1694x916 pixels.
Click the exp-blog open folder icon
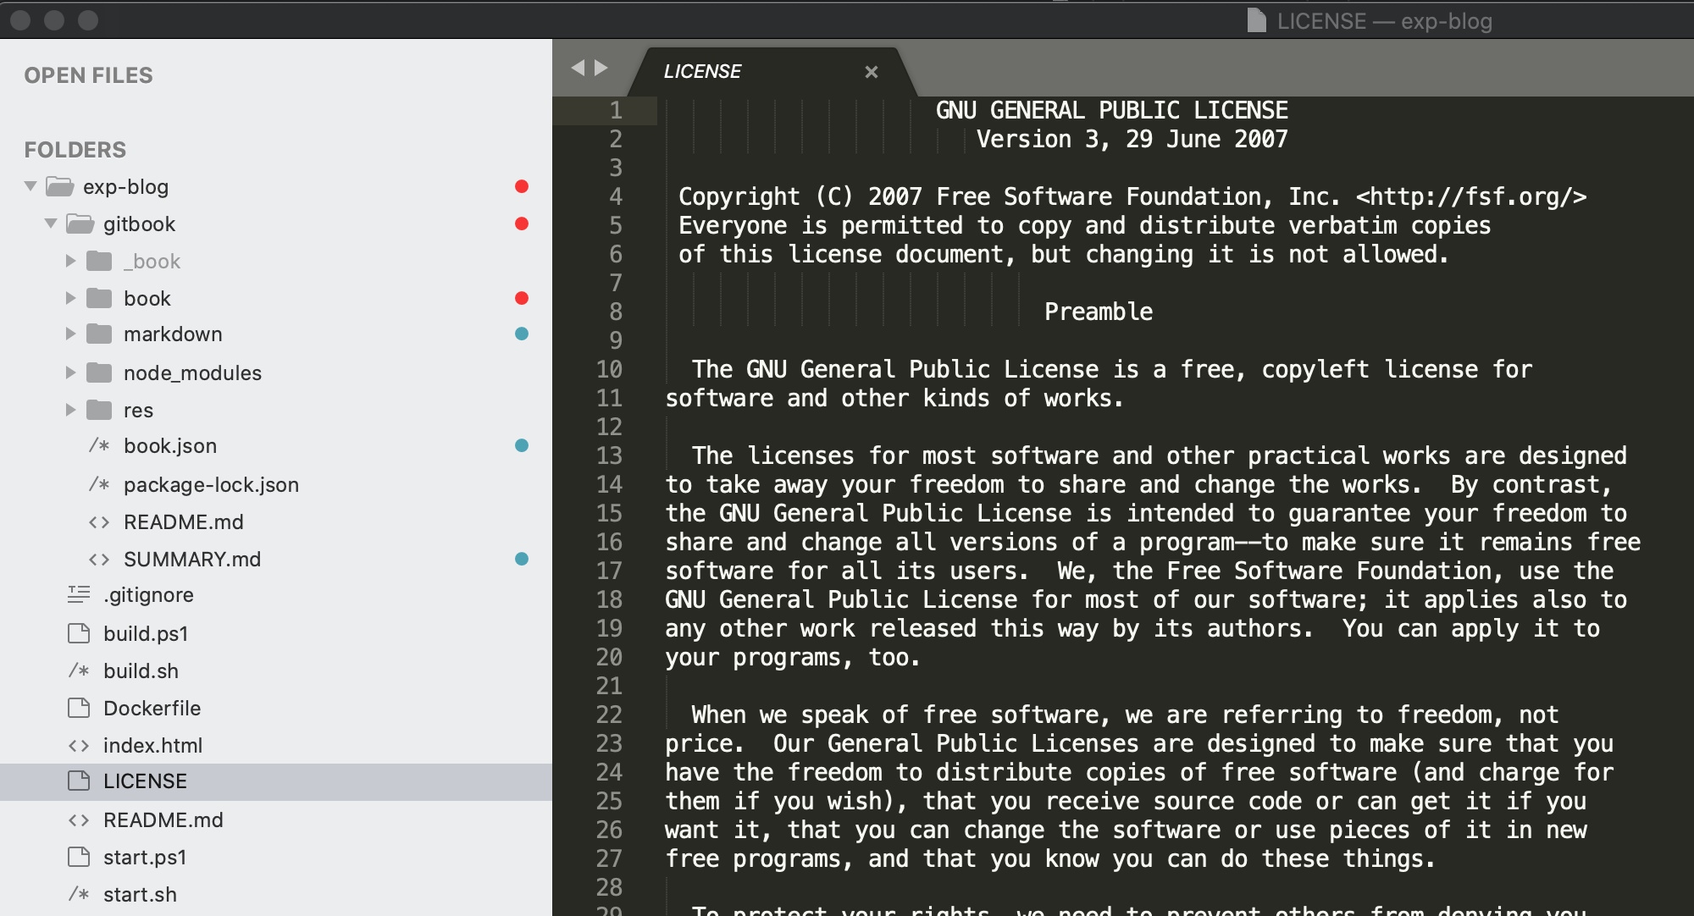tap(59, 186)
